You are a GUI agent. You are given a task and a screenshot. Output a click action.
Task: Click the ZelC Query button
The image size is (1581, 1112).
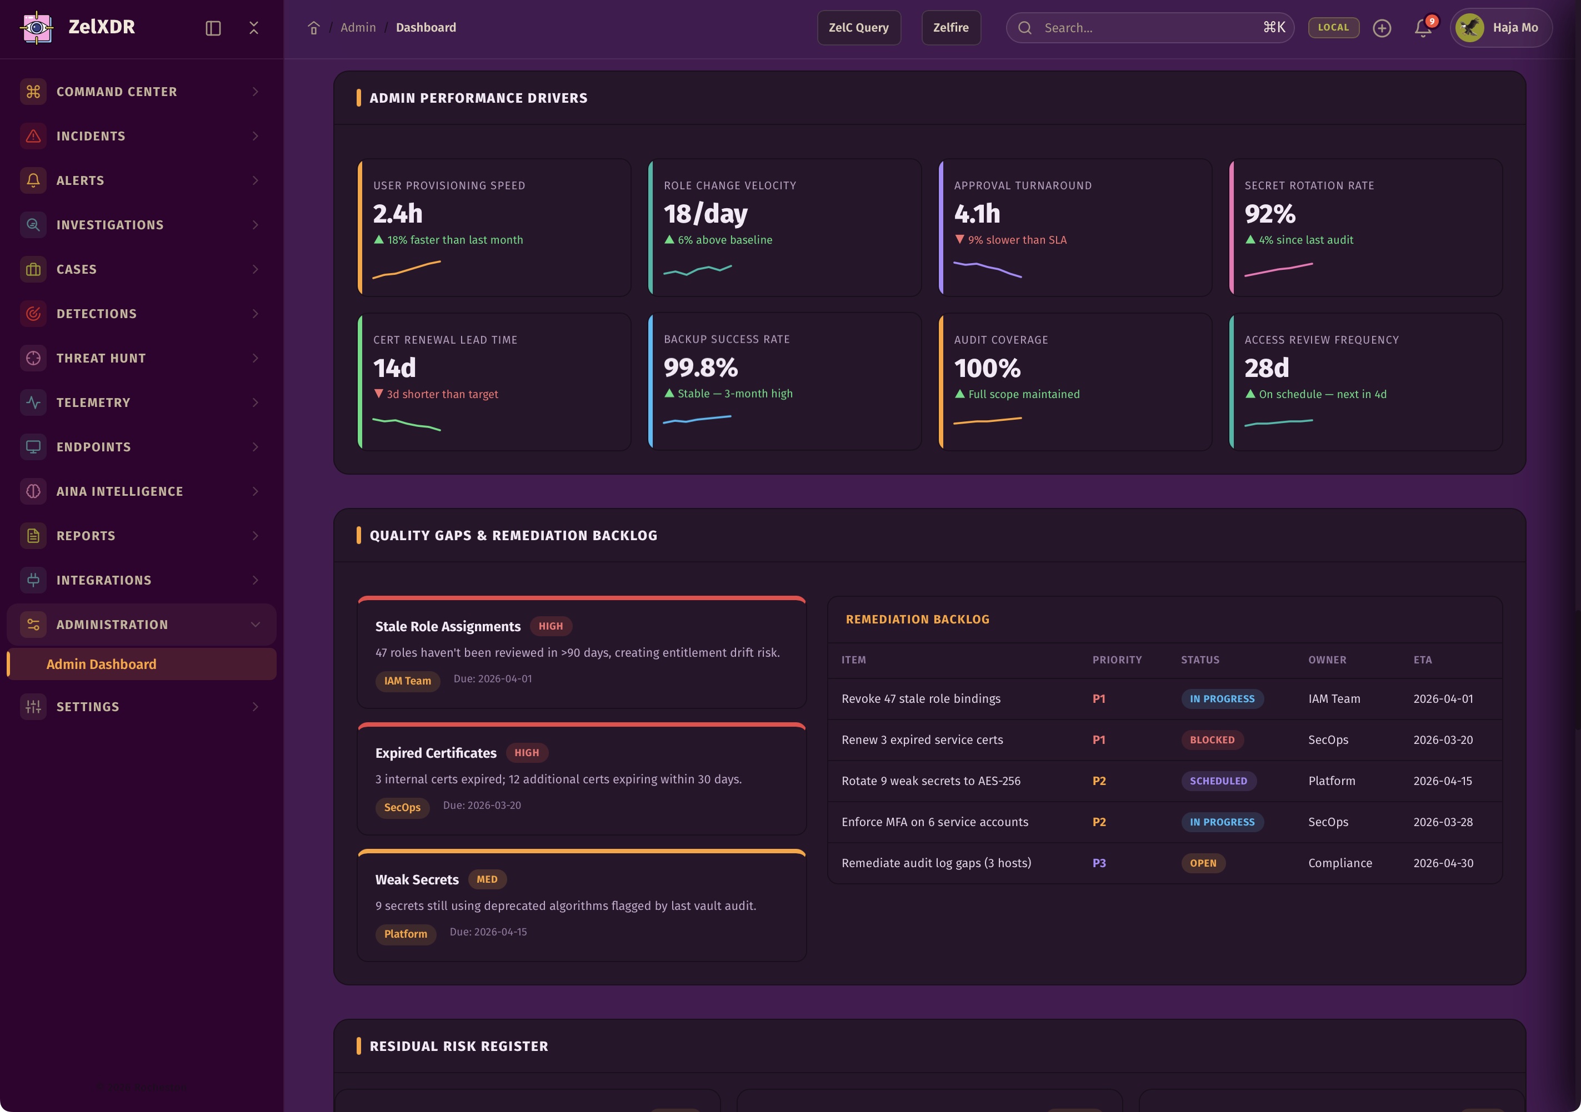point(858,28)
